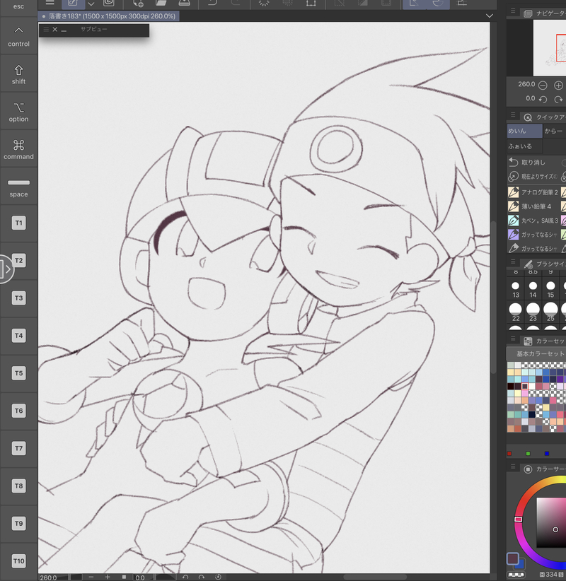The width and height of the screenshot is (566, 581).
Task: Open the brush size panel menu icon
Action: tap(513, 262)
